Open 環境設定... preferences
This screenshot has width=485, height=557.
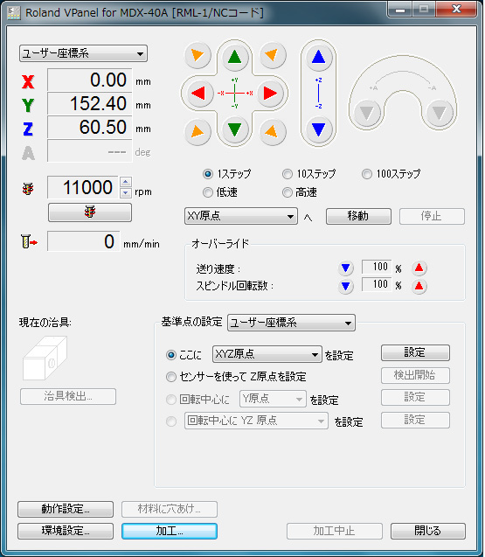point(66,531)
